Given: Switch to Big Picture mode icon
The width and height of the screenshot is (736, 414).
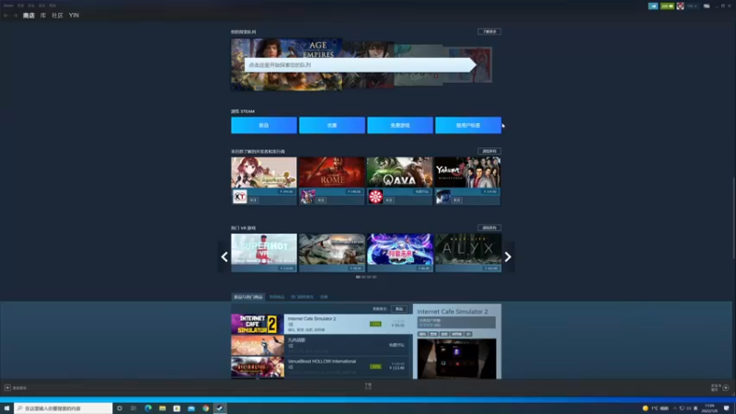Looking at the screenshot, I should pos(707,6).
